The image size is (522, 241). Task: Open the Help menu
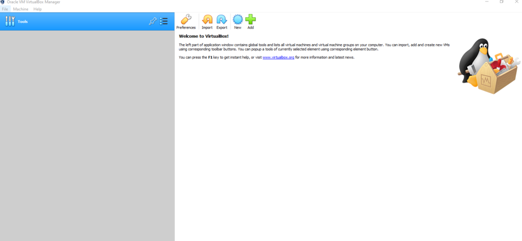[x=38, y=9]
